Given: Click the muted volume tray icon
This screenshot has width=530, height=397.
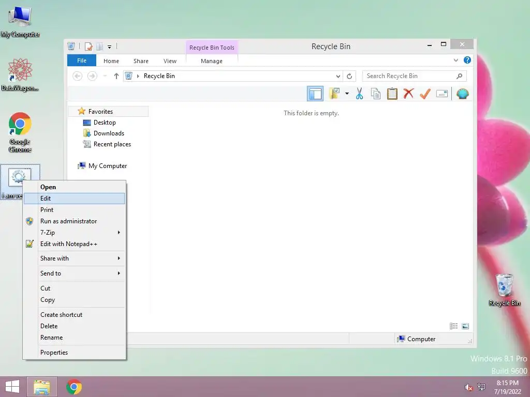Looking at the screenshot, I should [468, 387].
